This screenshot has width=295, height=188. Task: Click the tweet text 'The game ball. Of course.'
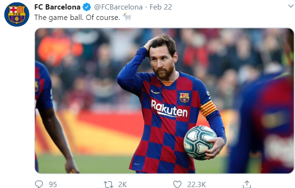77,18
